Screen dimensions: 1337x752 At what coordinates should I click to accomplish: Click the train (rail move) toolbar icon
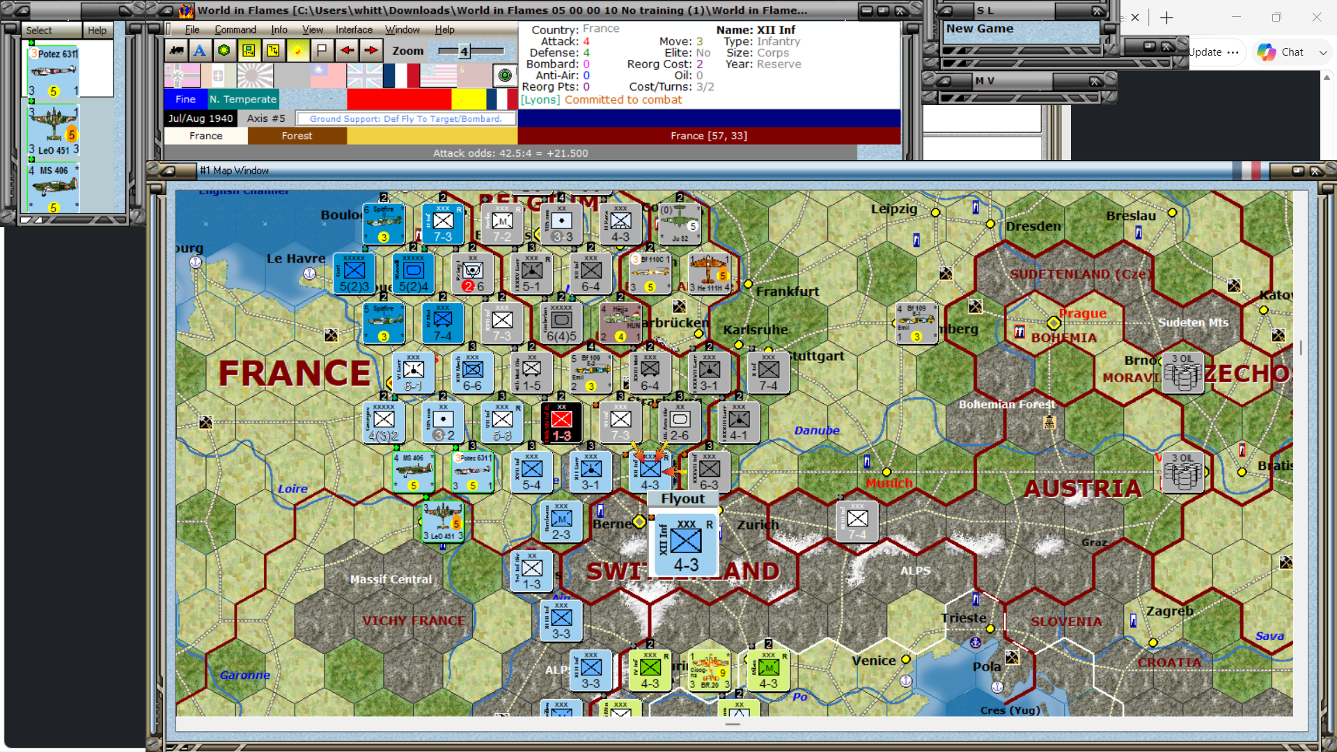tap(177, 50)
